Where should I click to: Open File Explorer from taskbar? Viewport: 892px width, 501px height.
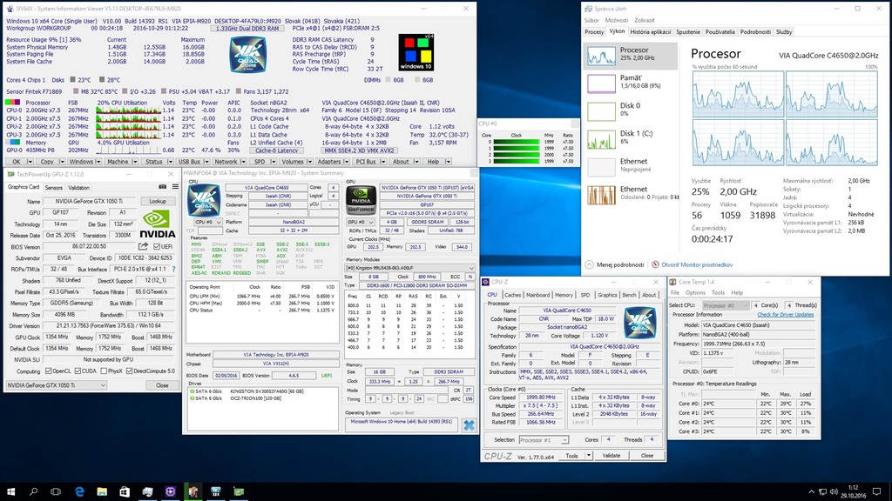coord(102,491)
